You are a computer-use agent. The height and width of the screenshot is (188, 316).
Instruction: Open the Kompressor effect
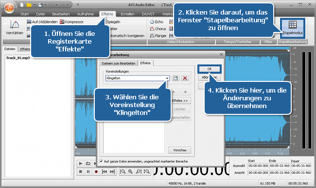tap(72, 22)
